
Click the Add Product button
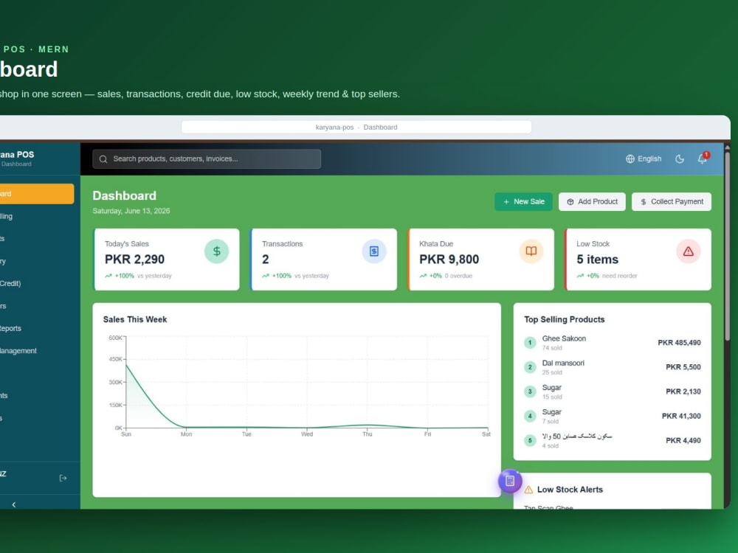pyautogui.click(x=592, y=202)
